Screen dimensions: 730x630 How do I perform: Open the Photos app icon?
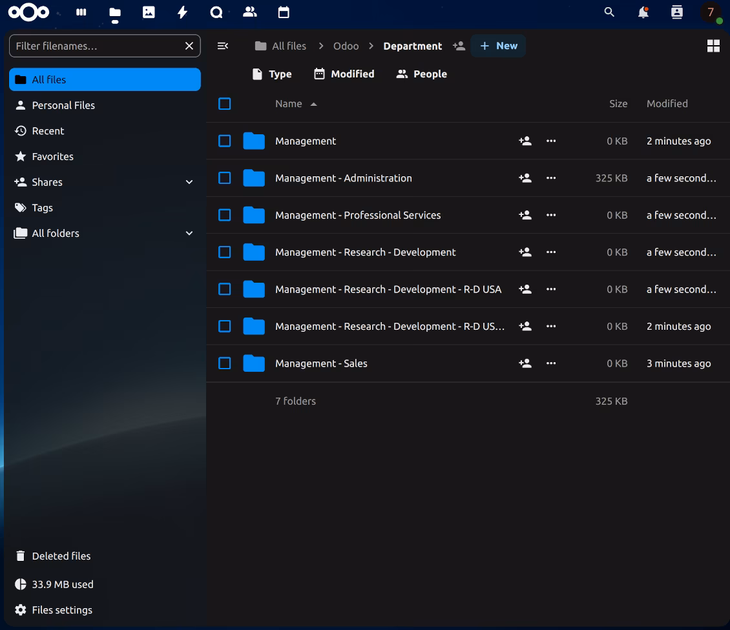(149, 12)
